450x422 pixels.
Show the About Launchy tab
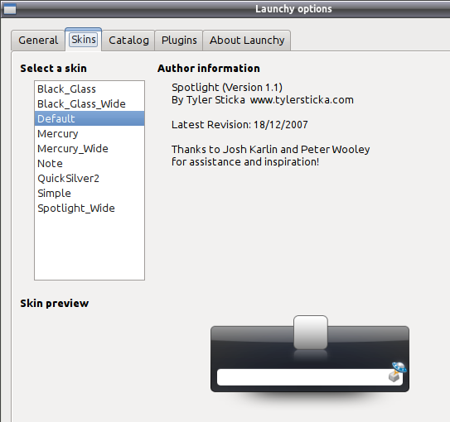pyautogui.click(x=247, y=41)
